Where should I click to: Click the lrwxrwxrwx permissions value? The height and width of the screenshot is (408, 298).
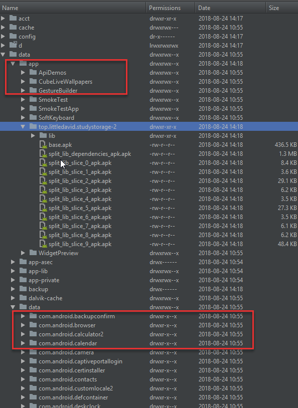click(164, 46)
